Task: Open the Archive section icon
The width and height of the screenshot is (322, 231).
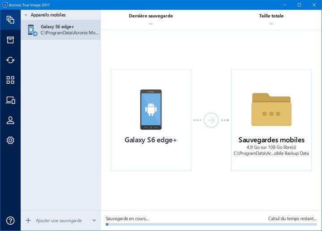Action: (x=10, y=40)
